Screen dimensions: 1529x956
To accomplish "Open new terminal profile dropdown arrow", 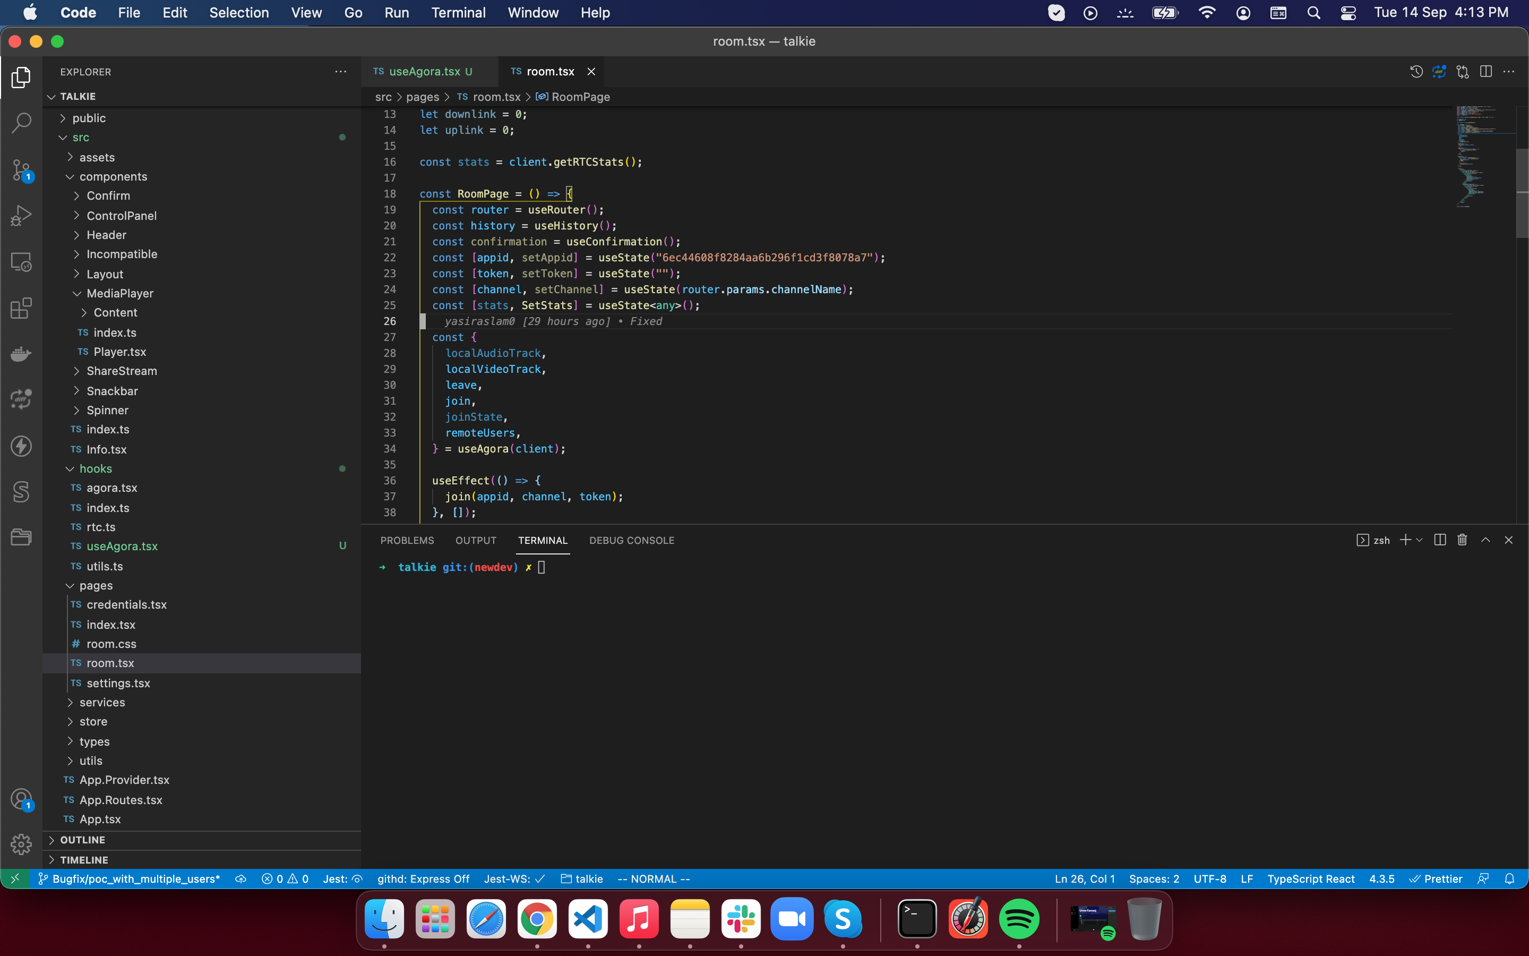I will coord(1419,540).
